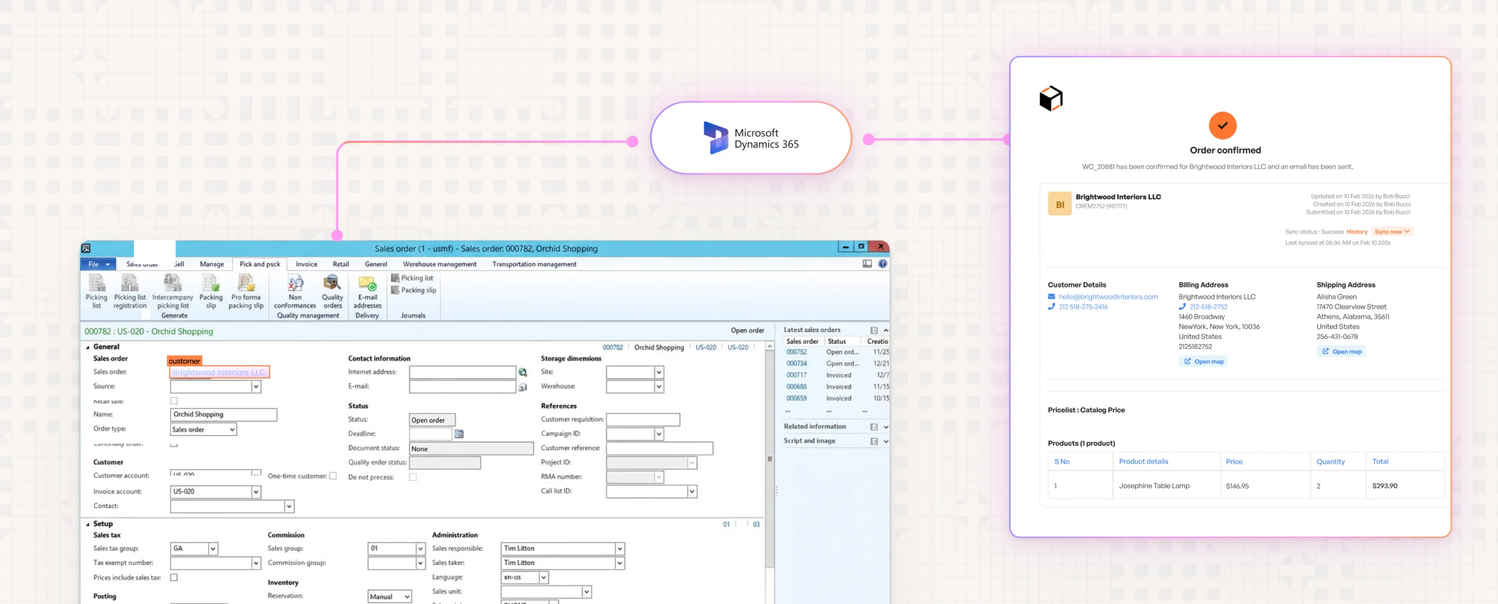Click the Internet address input field
The image size is (1498, 604).
(x=462, y=372)
